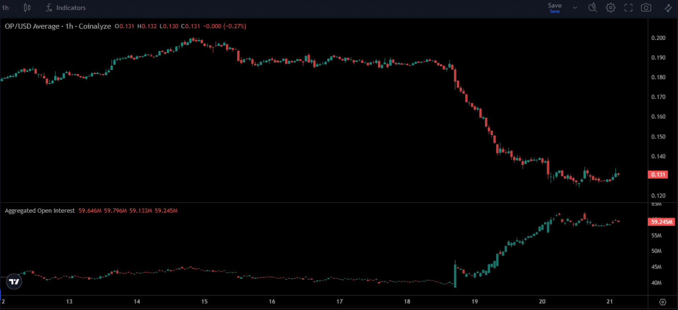Take a chart snapshot with camera icon
Screen dimensions: 678x310
(x=646, y=7)
